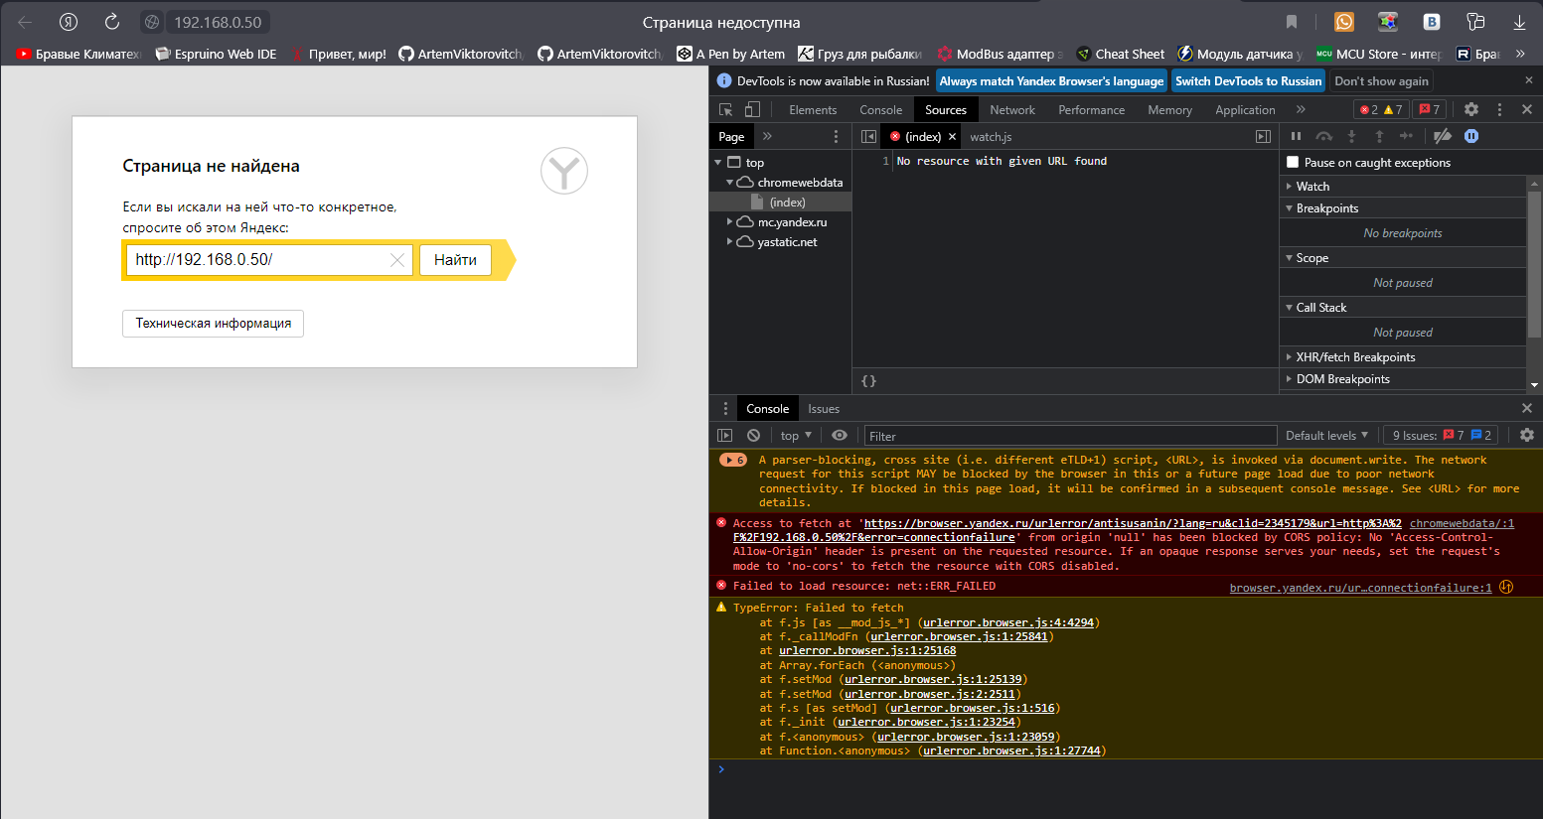Clear the console output

point(754,435)
